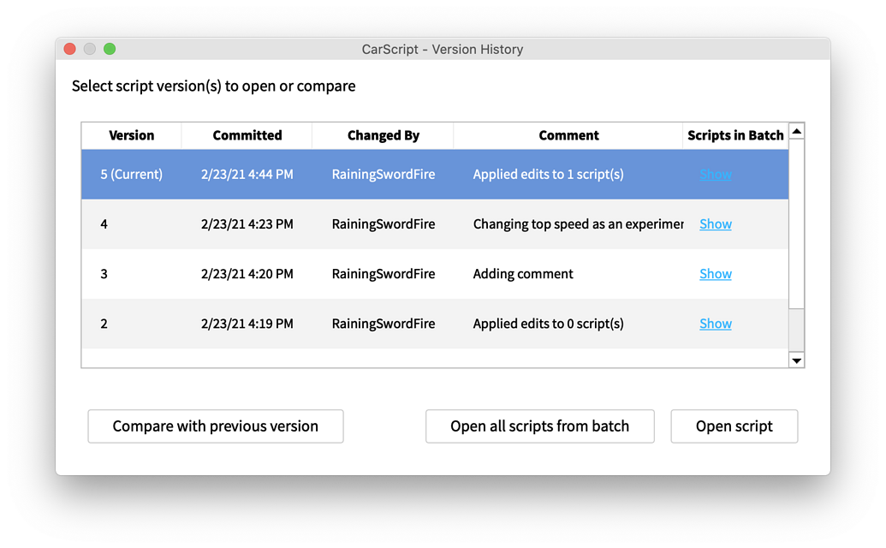Show batch scripts for version 3
This screenshot has height=548, width=886.
click(716, 273)
